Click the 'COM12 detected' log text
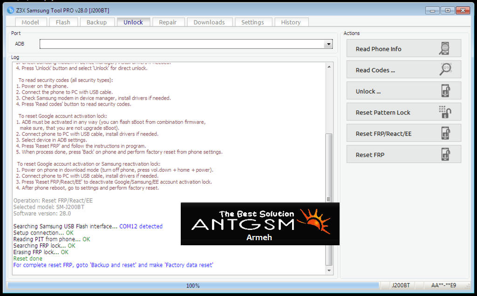Screen dimensions: 477x296 pyautogui.click(x=141, y=226)
